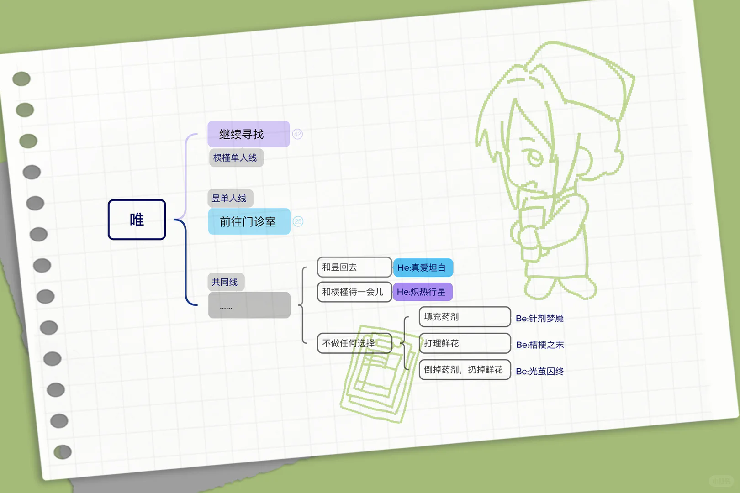Click the blue 前往门诊室 node
This screenshot has height=493, width=740.
249,221
